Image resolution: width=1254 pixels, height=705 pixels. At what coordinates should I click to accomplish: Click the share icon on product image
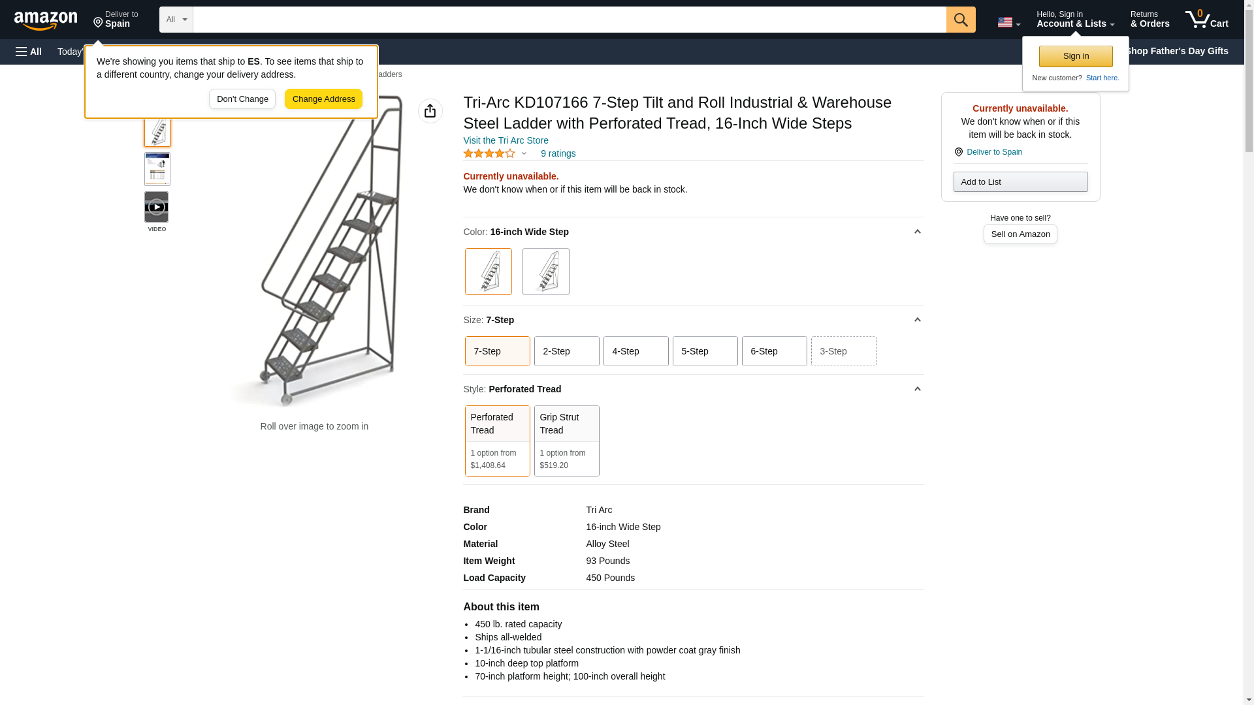[x=430, y=111]
